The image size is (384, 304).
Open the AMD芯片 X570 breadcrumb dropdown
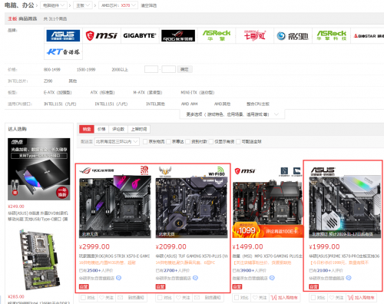(x=118, y=5)
